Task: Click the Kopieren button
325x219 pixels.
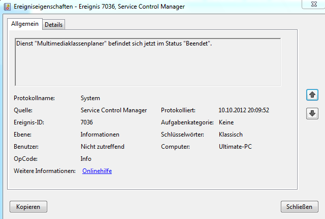Action: (x=28, y=207)
